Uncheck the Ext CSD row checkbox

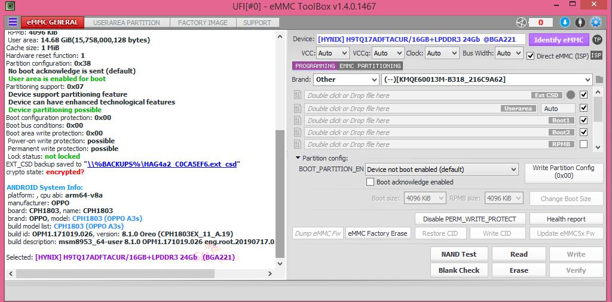(x=583, y=95)
